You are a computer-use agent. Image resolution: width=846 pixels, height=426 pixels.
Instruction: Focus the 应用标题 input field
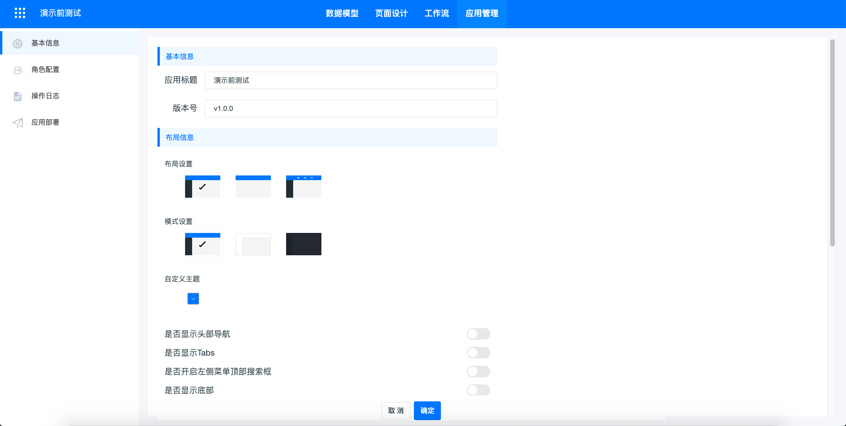click(x=350, y=80)
